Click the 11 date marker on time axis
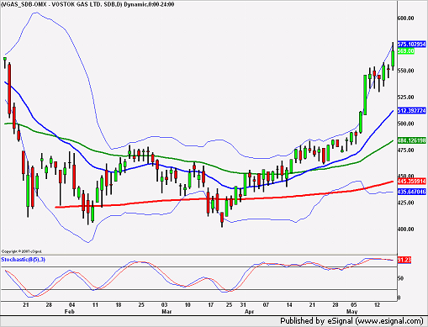428x327 pixels. tap(95, 305)
